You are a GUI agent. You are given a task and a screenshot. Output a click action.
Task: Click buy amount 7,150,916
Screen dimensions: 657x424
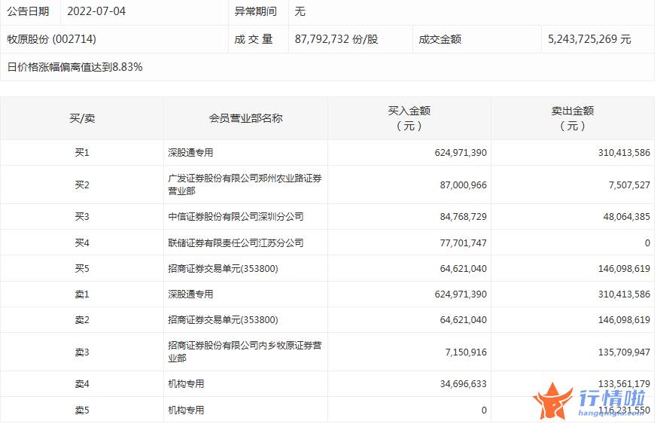tap(466, 352)
